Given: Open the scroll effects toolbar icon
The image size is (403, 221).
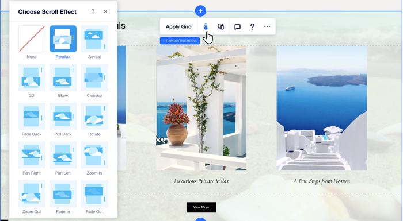Looking at the screenshot, I should tap(206, 26).
